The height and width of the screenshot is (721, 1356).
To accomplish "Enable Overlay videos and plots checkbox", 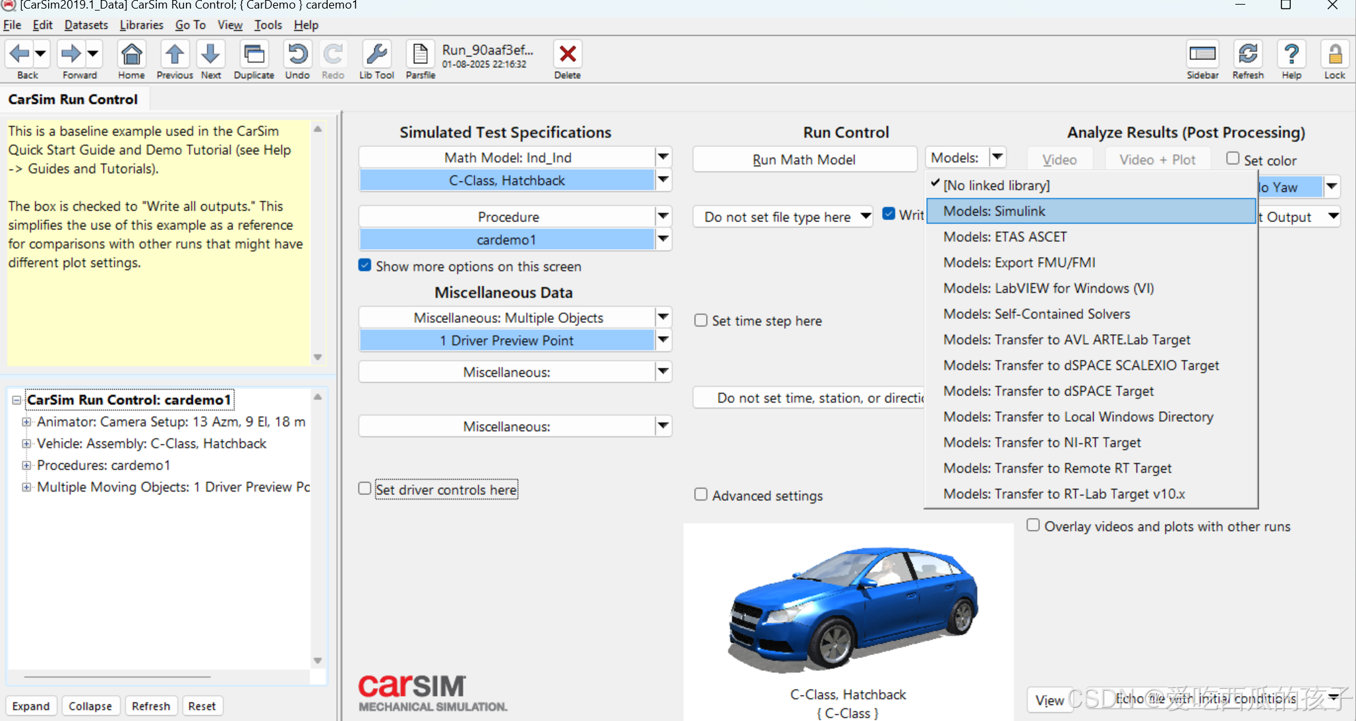I will pyautogui.click(x=1033, y=525).
